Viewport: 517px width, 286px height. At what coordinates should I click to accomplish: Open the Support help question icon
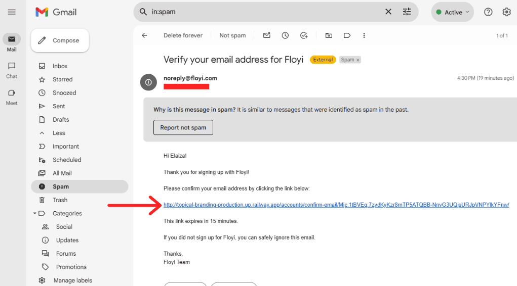point(488,12)
